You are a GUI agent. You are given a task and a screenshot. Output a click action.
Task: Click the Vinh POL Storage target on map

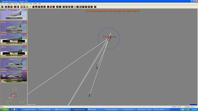(109, 38)
